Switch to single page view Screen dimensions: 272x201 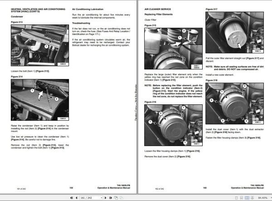tap(236, 198)
